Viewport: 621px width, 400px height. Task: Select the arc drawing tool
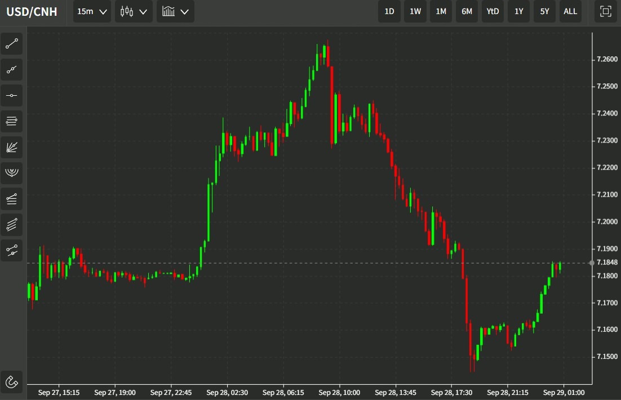12,173
